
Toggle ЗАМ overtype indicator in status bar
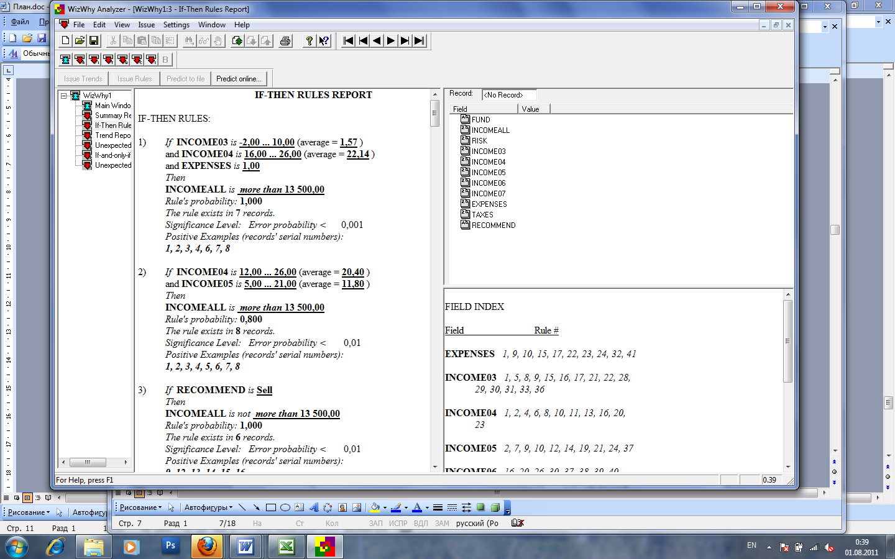click(x=442, y=524)
